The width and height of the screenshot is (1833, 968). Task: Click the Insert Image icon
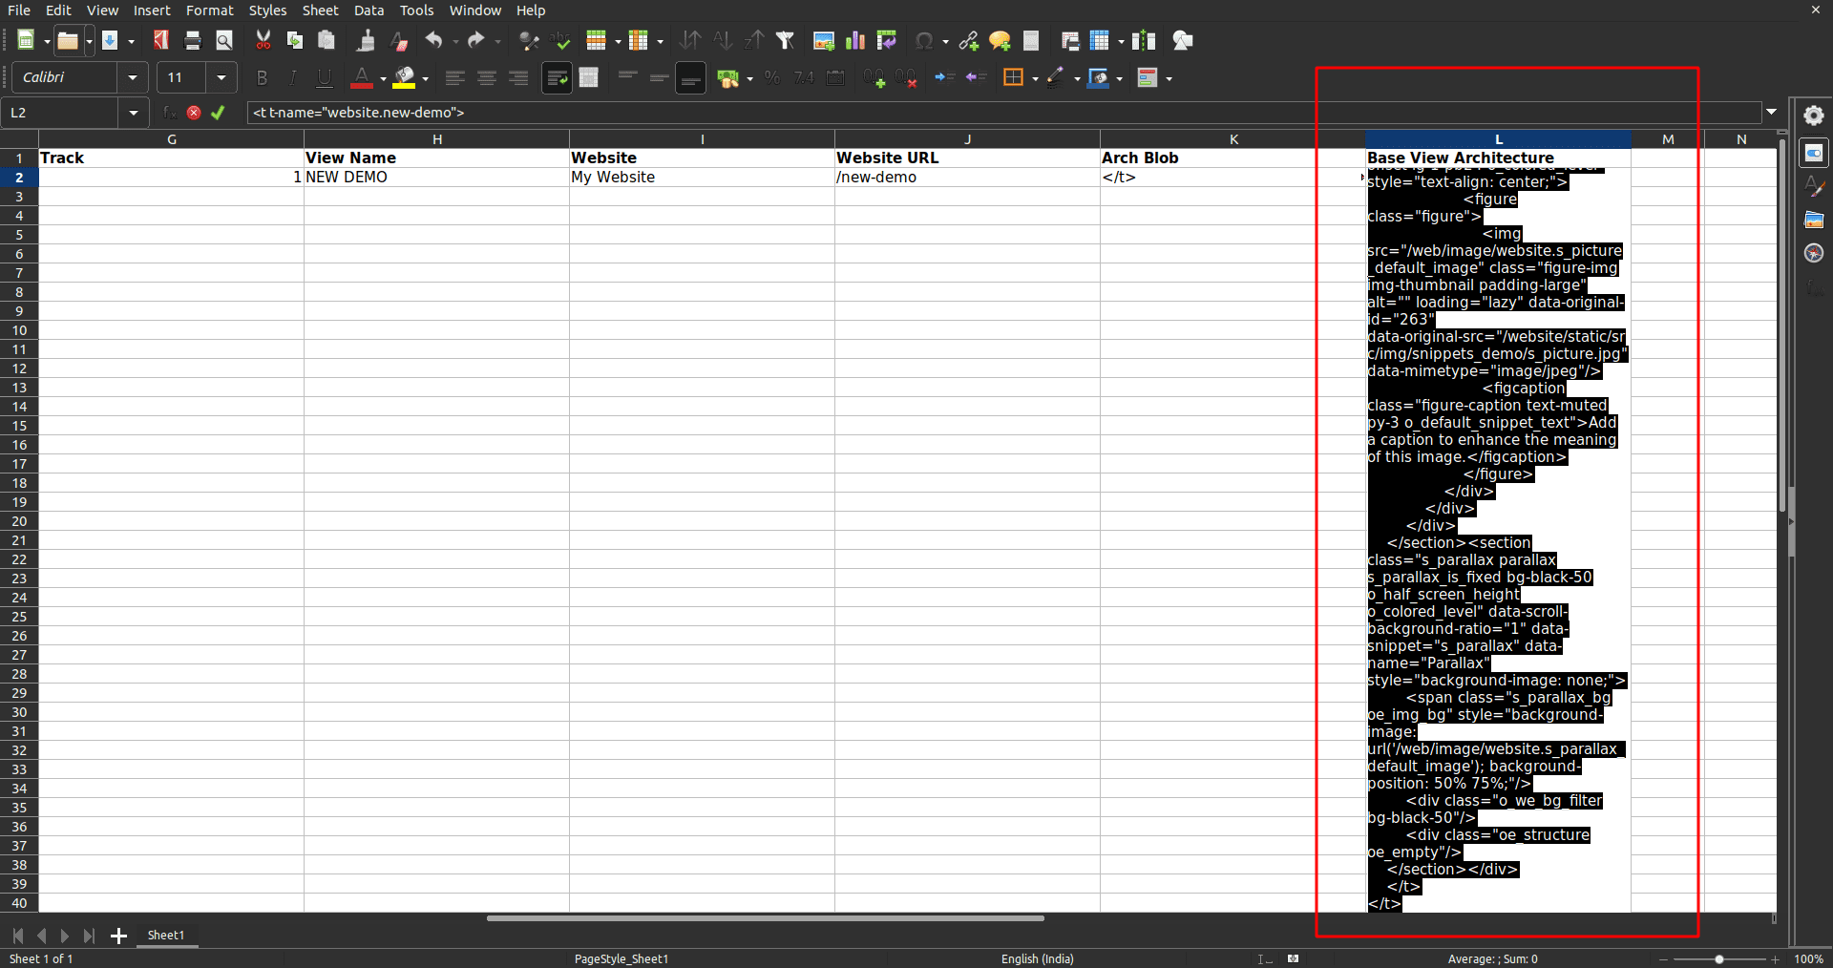[824, 40]
